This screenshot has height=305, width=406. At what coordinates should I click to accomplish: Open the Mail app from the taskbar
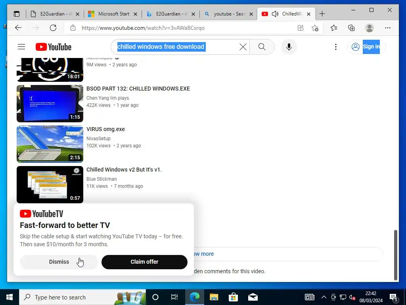(253, 297)
